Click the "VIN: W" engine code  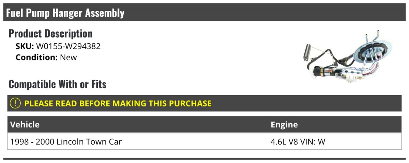point(313,141)
